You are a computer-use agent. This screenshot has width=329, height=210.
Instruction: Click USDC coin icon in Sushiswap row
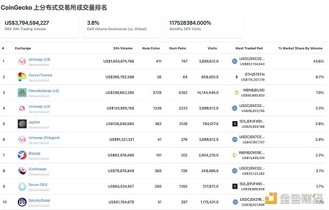(x=235, y=171)
